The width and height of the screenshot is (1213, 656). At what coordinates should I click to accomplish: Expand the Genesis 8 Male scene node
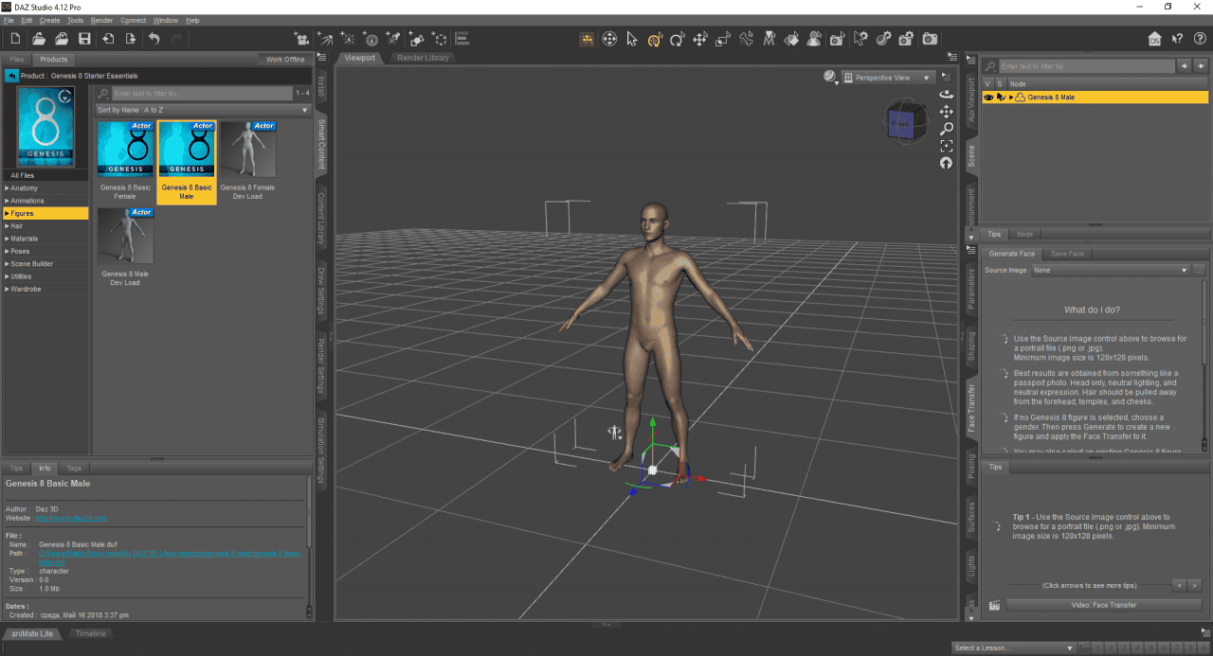pos(1010,97)
